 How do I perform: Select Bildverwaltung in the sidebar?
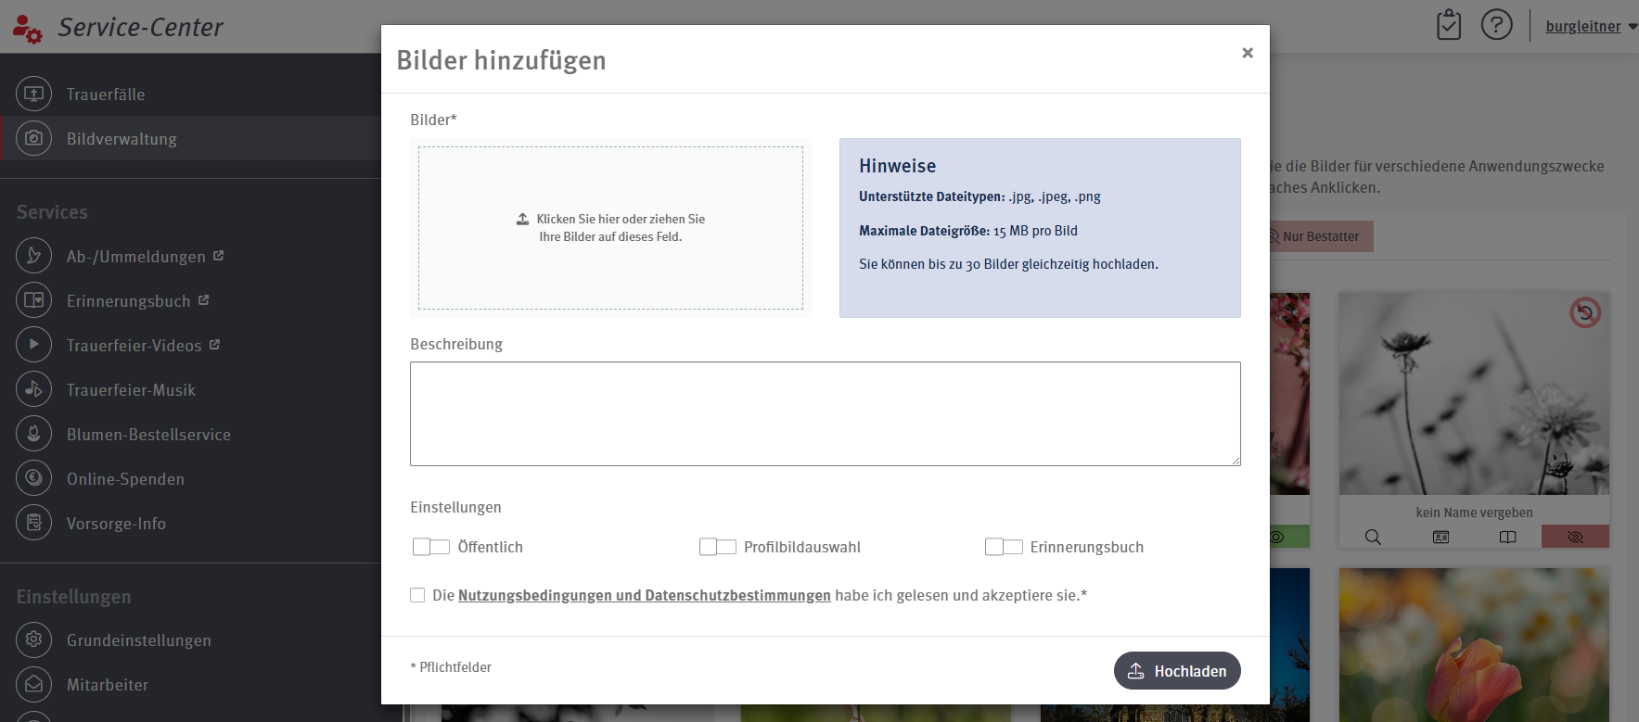[122, 139]
